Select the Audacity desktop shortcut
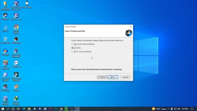Viewport: 197px width, 111px height. pyautogui.click(x=6, y=52)
